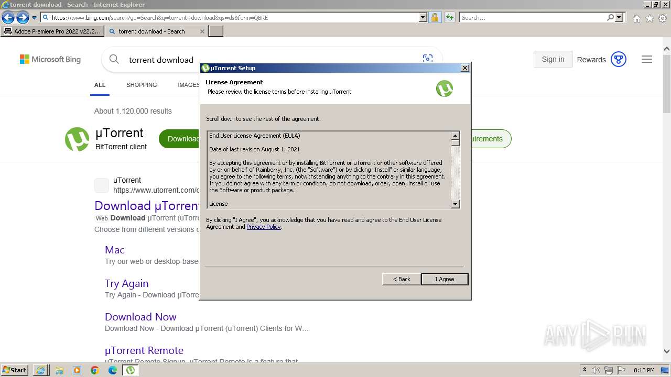Open Bing hamburger menu
Image resolution: width=671 pixels, height=377 pixels.
(647, 60)
